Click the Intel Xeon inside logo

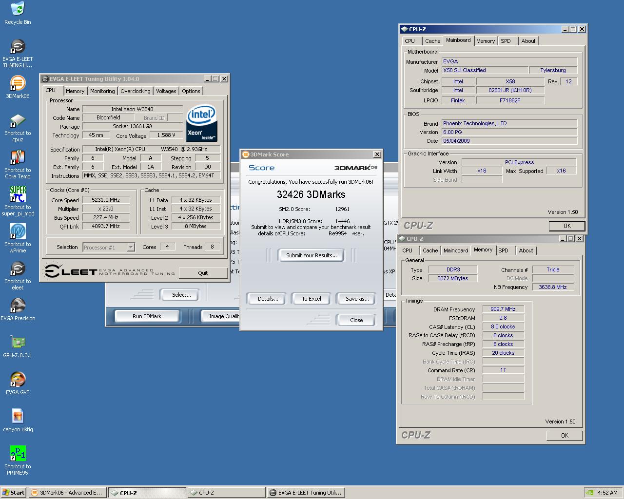(x=202, y=123)
